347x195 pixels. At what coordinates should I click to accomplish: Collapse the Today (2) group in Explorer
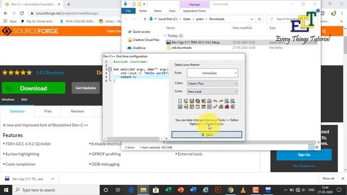tap(165, 36)
